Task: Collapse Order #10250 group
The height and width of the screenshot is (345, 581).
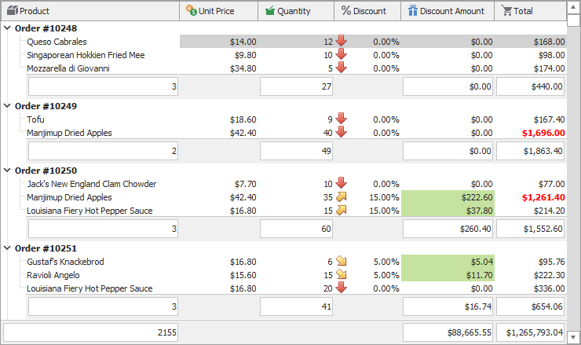Action: 8,171
